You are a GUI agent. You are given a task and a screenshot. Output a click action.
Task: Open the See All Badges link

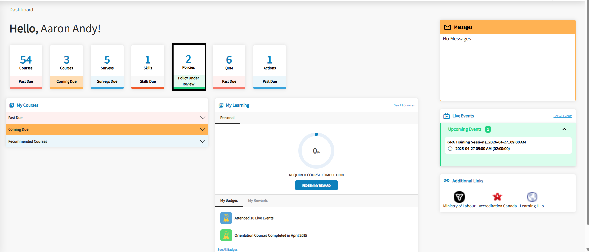(x=227, y=250)
